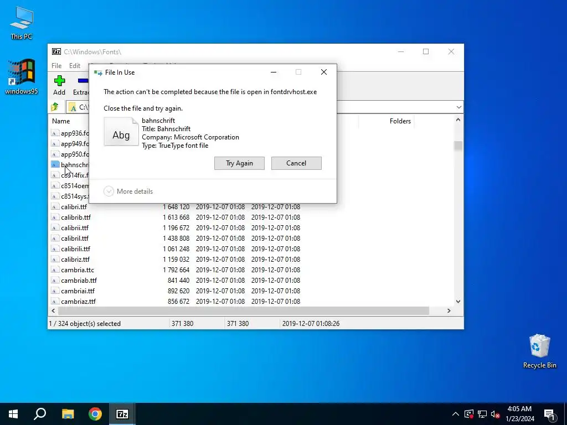The image size is (567, 425).
Task: Select the cambriab.ttf file
Action: pyautogui.click(x=79, y=281)
